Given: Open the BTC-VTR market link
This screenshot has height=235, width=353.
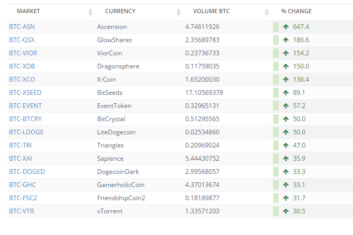Looking at the screenshot, I should click(22, 211).
